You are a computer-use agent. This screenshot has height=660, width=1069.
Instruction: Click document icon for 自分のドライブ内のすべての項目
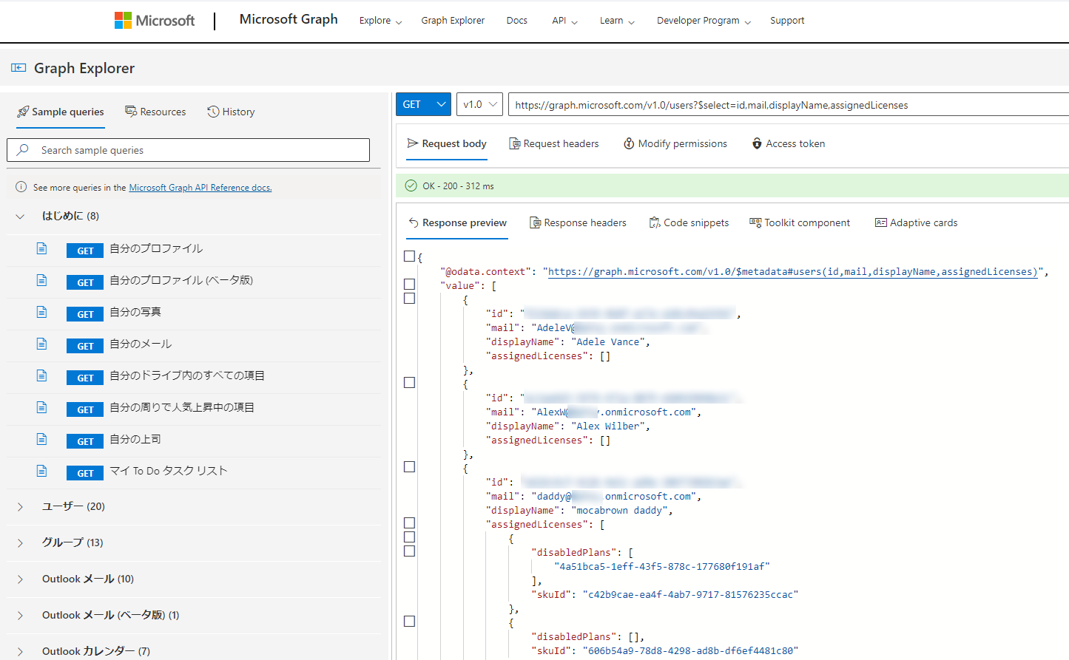coord(42,376)
